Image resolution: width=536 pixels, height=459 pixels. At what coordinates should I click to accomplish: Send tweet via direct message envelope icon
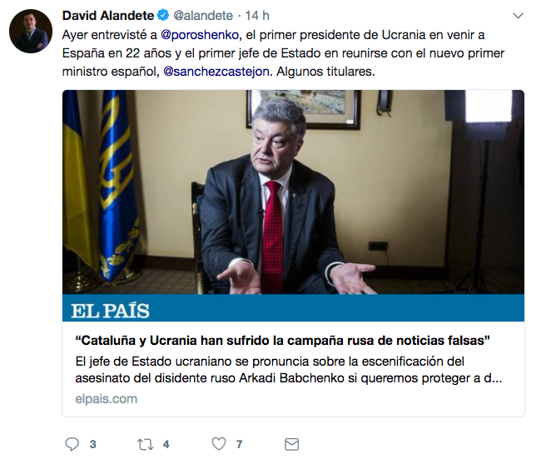(291, 444)
